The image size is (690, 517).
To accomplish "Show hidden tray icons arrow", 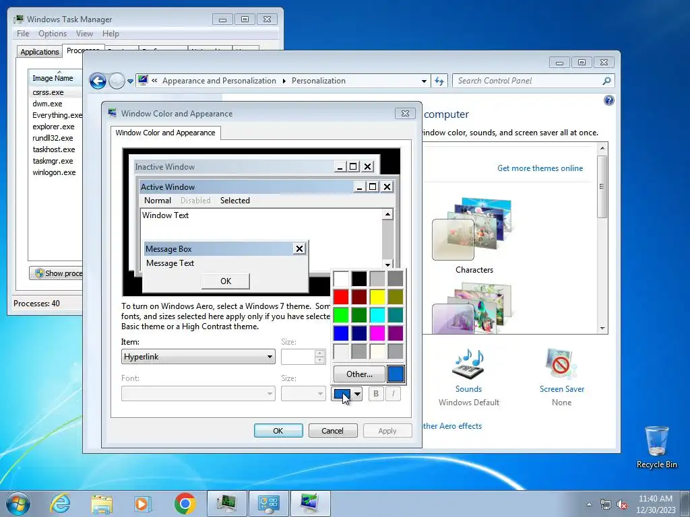I will tap(589, 505).
